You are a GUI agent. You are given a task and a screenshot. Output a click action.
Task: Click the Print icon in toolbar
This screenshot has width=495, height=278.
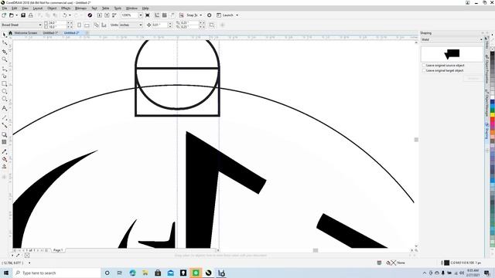(31, 15)
